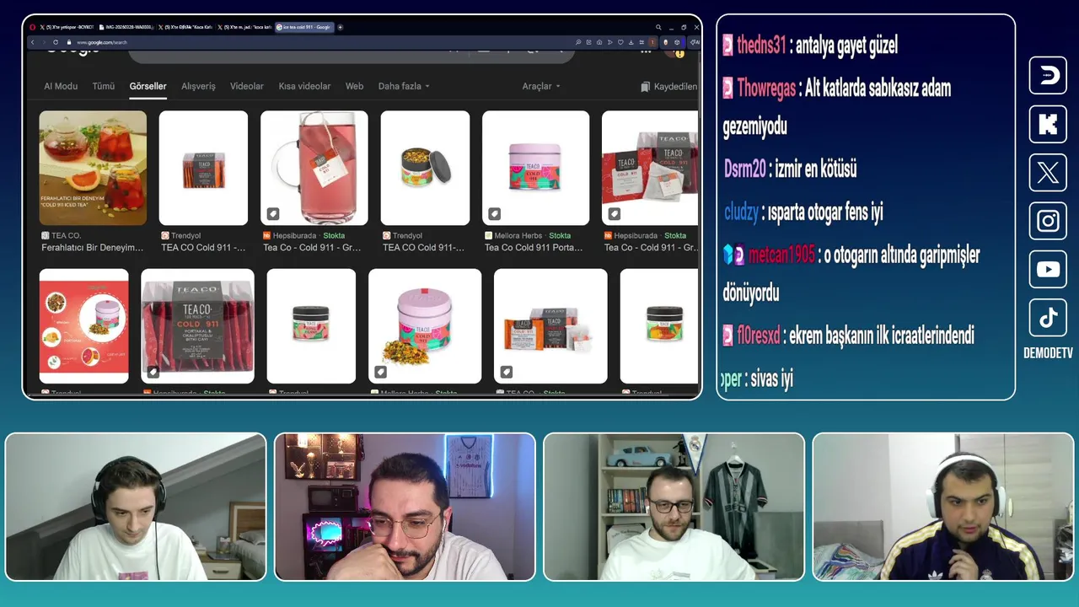Open TEA CO Cold 911 red pack closeup

pyautogui.click(x=197, y=326)
